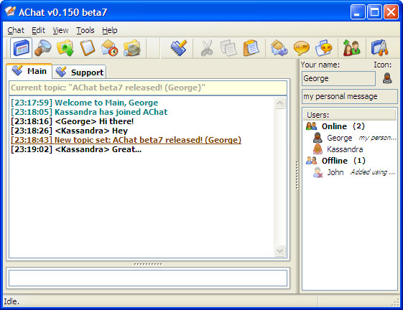Click the envelope with clock icon
Screen dimensions: 403x310
(x=109, y=48)
